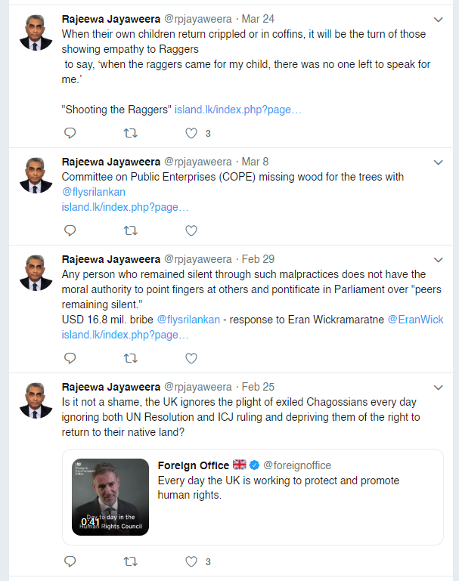Expand the Feb 29 tweet options menu
Image resolution: width=459 pixels, height=581 pixels.
pos(439,260)
